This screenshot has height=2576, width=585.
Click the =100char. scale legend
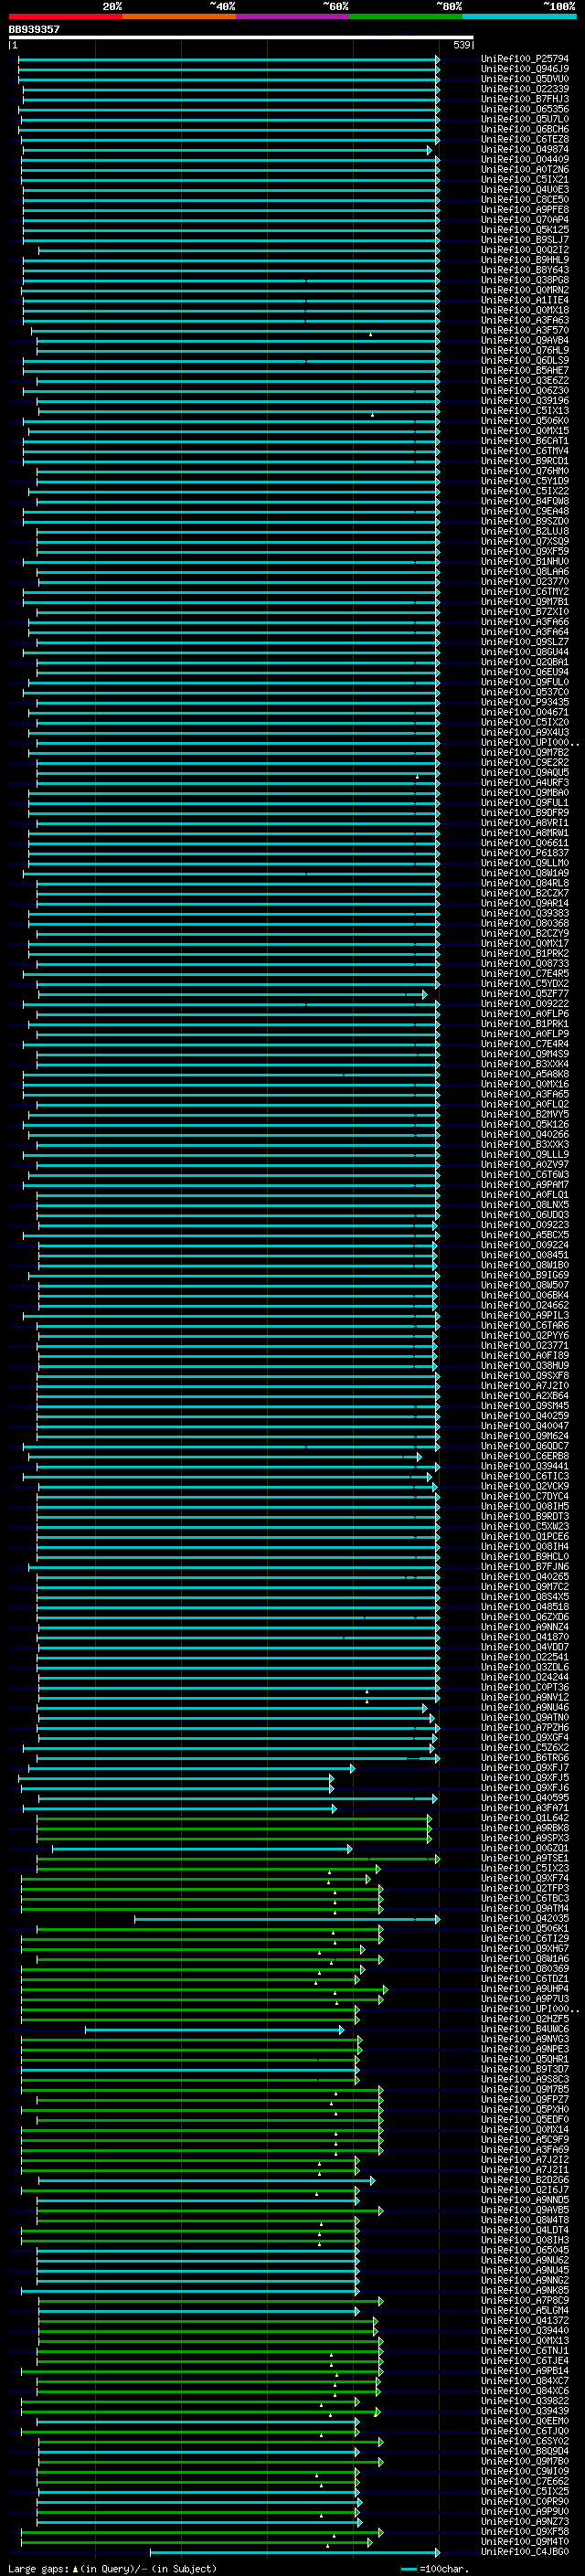435,2569
